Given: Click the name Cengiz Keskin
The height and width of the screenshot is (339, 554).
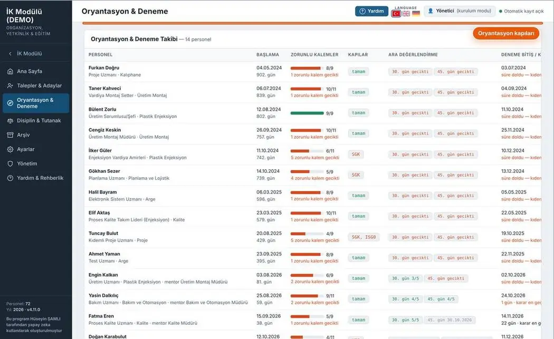Looking at the screenshot, I should click(x=104, y=130).
